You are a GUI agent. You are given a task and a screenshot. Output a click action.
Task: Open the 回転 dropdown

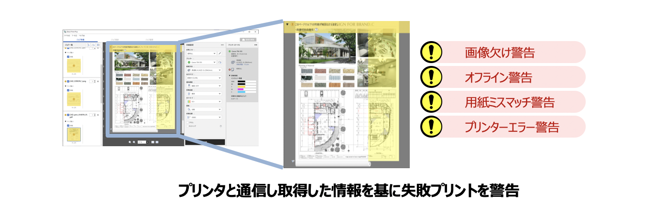[205, 108]
